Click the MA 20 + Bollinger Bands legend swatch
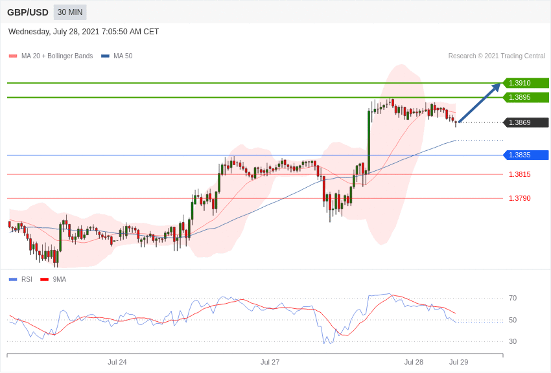Image resolution: width=551 pixels, height=373 pixels. pos(13,56)
